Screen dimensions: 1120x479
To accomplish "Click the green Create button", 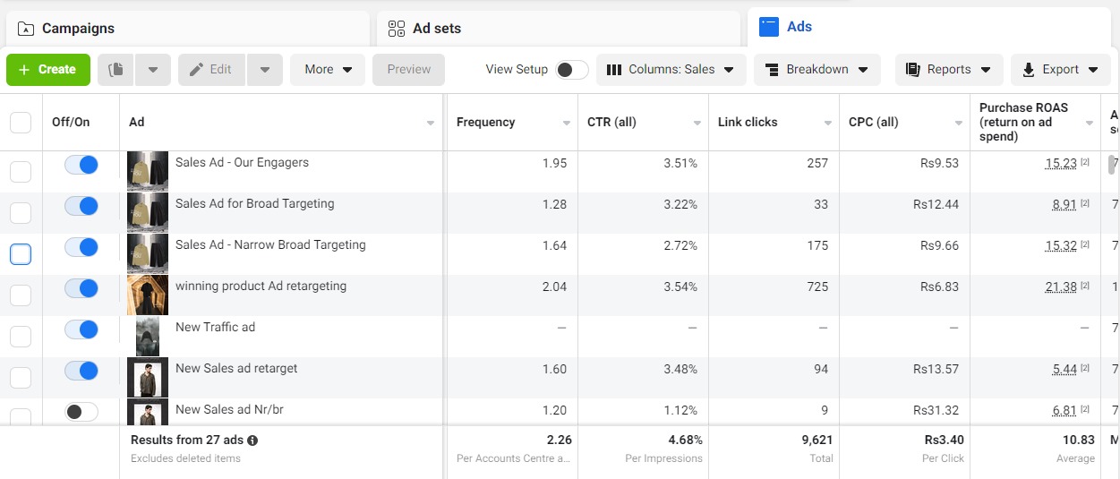I will (x=48, y=70).
